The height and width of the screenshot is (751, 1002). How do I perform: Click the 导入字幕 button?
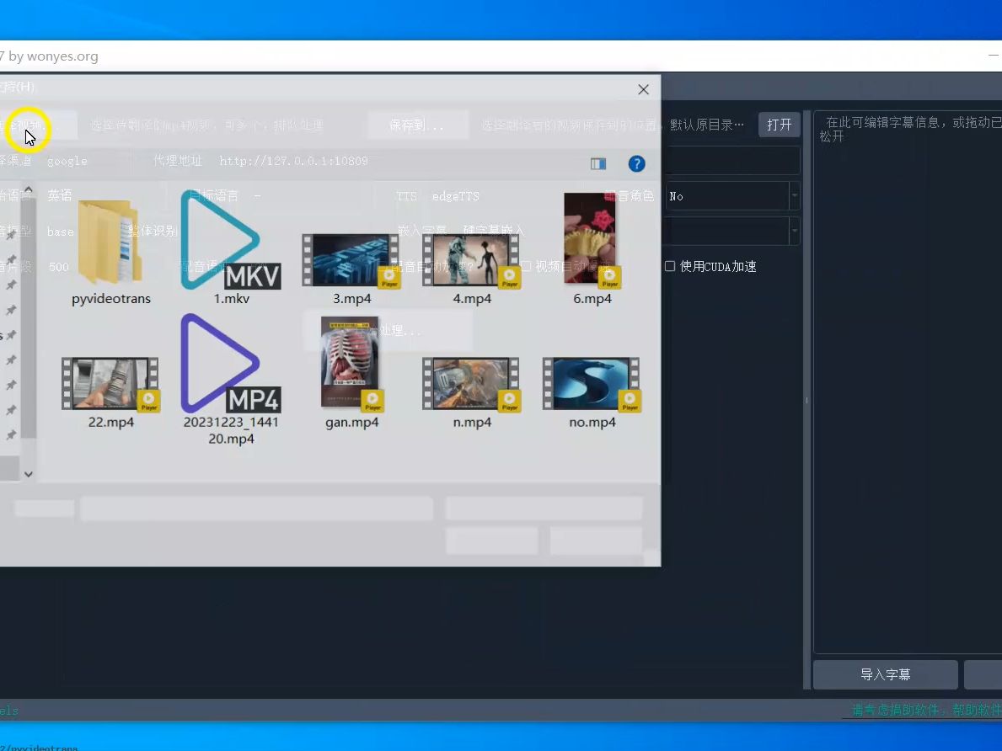point(885,674)
